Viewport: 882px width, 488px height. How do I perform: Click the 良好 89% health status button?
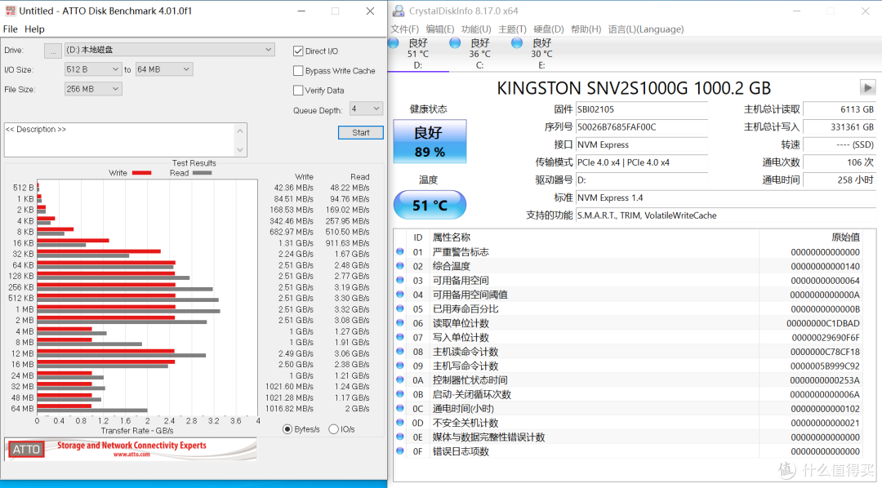430,141
